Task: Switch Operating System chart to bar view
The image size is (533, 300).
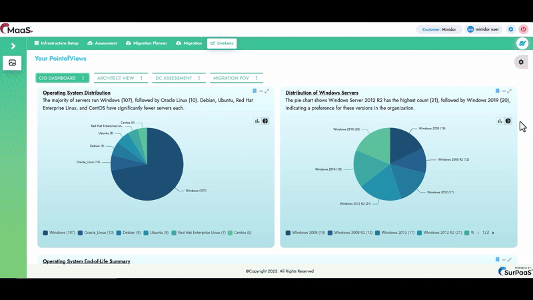Action: (x=257, y=121)
